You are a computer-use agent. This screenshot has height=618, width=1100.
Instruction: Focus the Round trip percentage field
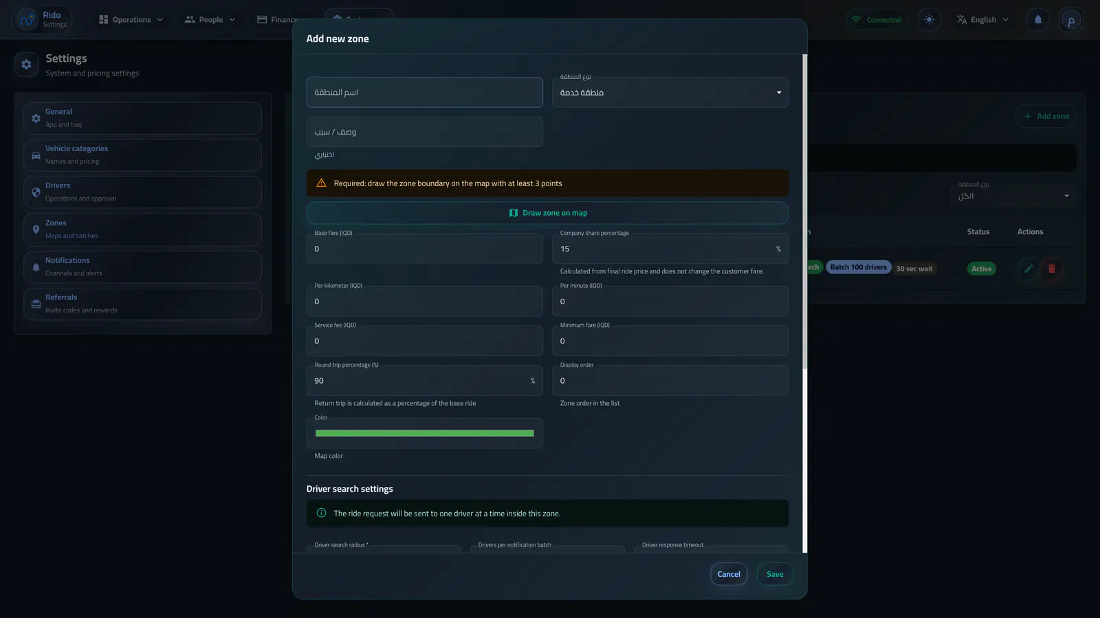[424, 380]
